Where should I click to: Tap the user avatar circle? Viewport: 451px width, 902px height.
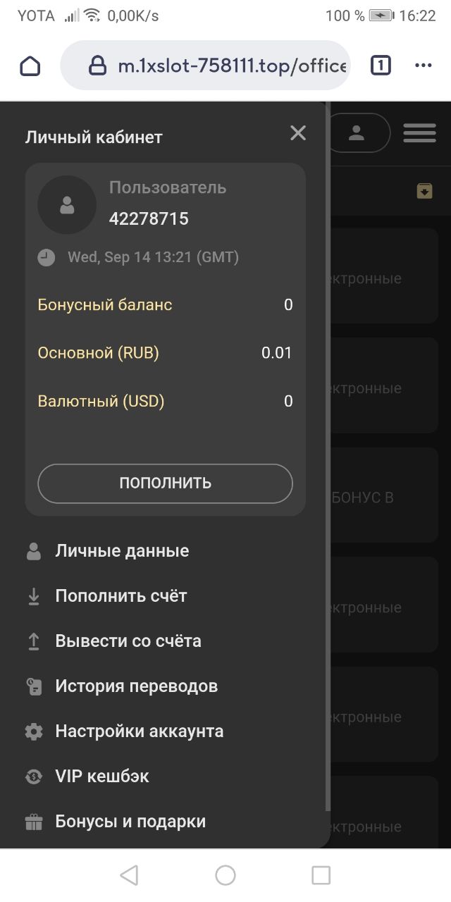[x=67, y=205]
